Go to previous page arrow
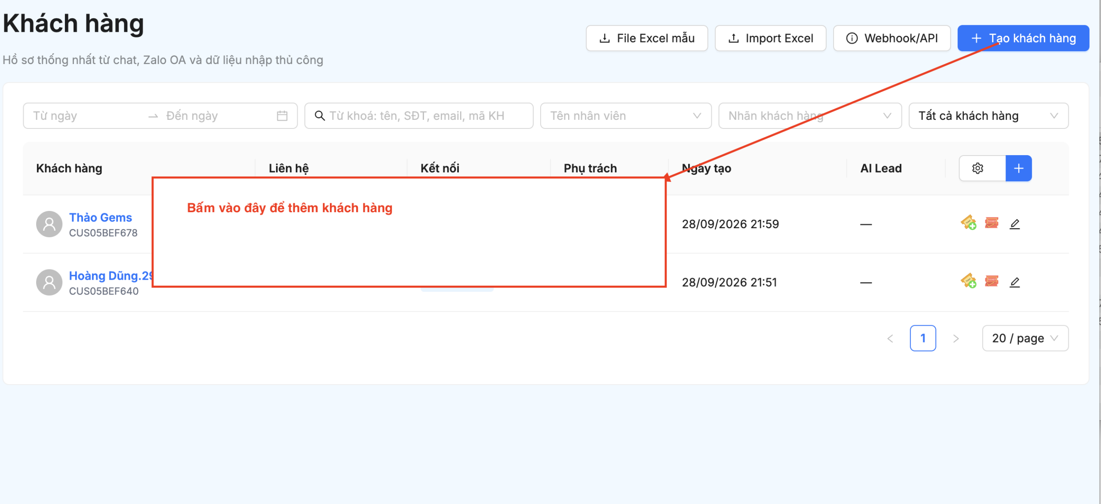 pos(890,339)
